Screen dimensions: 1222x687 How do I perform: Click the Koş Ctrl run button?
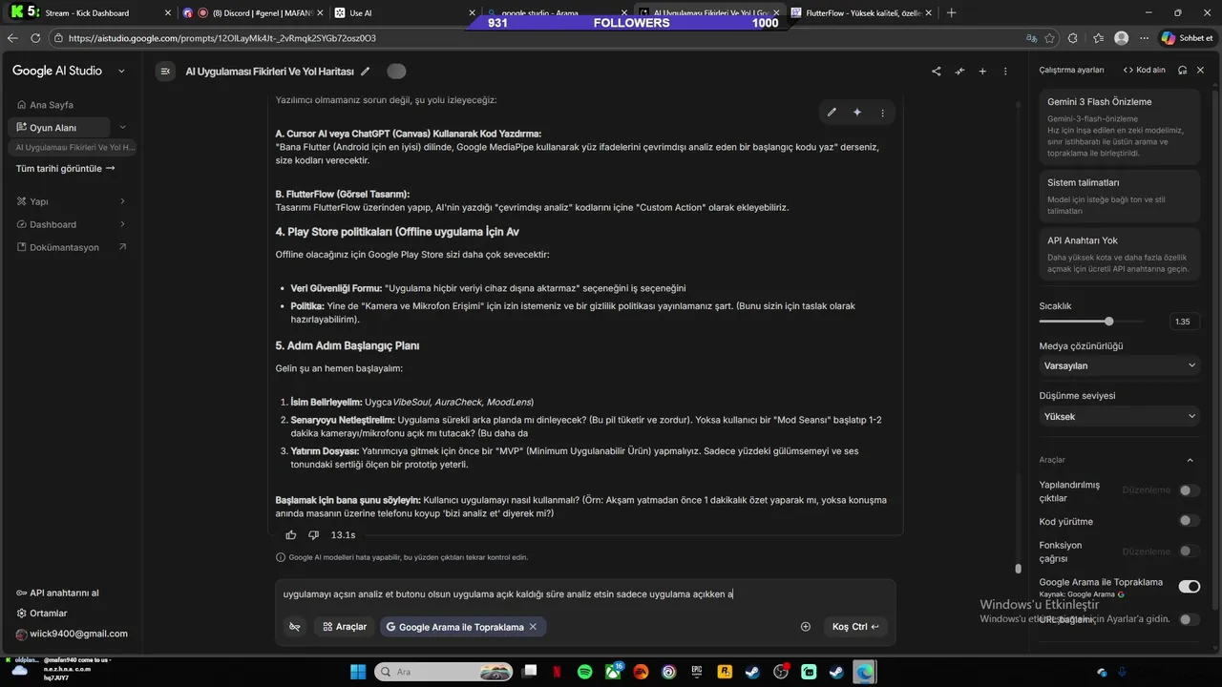855,627
